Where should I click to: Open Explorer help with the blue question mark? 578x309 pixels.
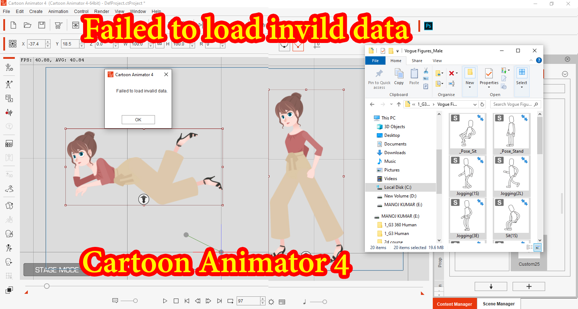pos(539,60)
